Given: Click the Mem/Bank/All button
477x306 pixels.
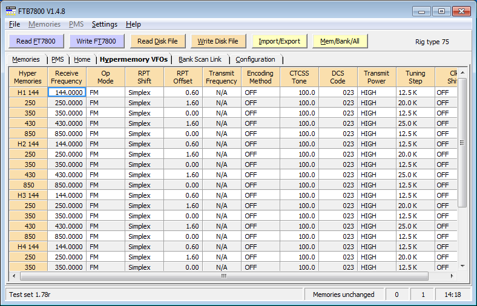Looking at the screenshot, I should point(340,41).
